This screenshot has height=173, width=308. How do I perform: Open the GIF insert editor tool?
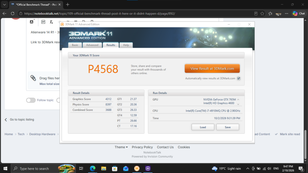43,22
